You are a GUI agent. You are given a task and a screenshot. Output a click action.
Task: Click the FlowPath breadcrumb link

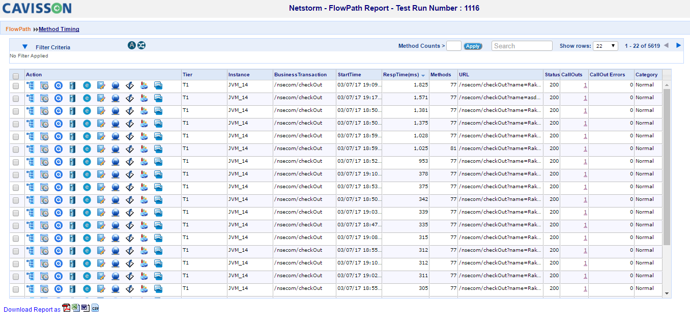click(x=18, y=29)
